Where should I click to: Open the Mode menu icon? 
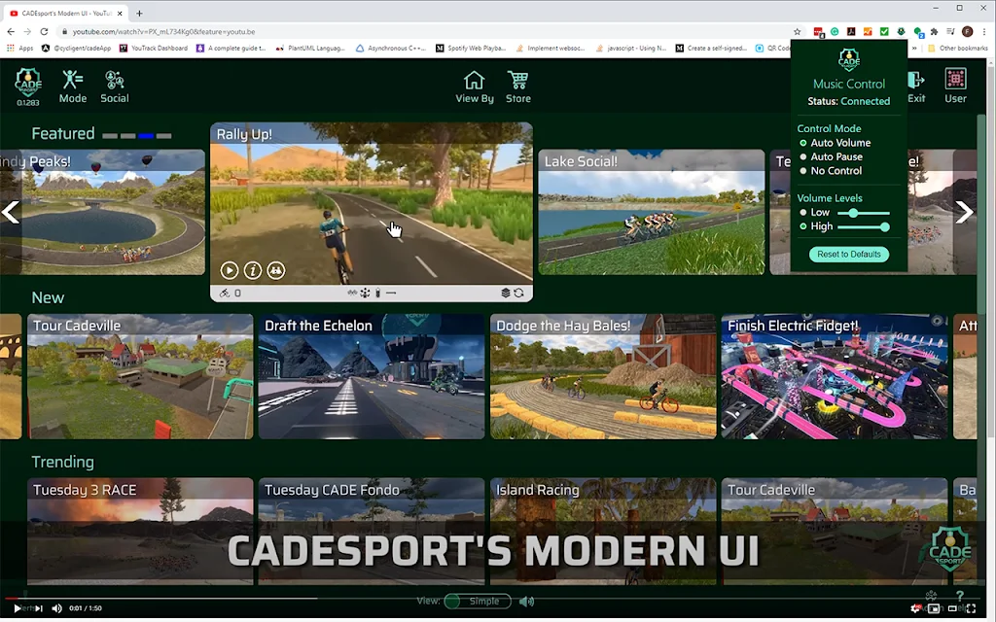72,86
